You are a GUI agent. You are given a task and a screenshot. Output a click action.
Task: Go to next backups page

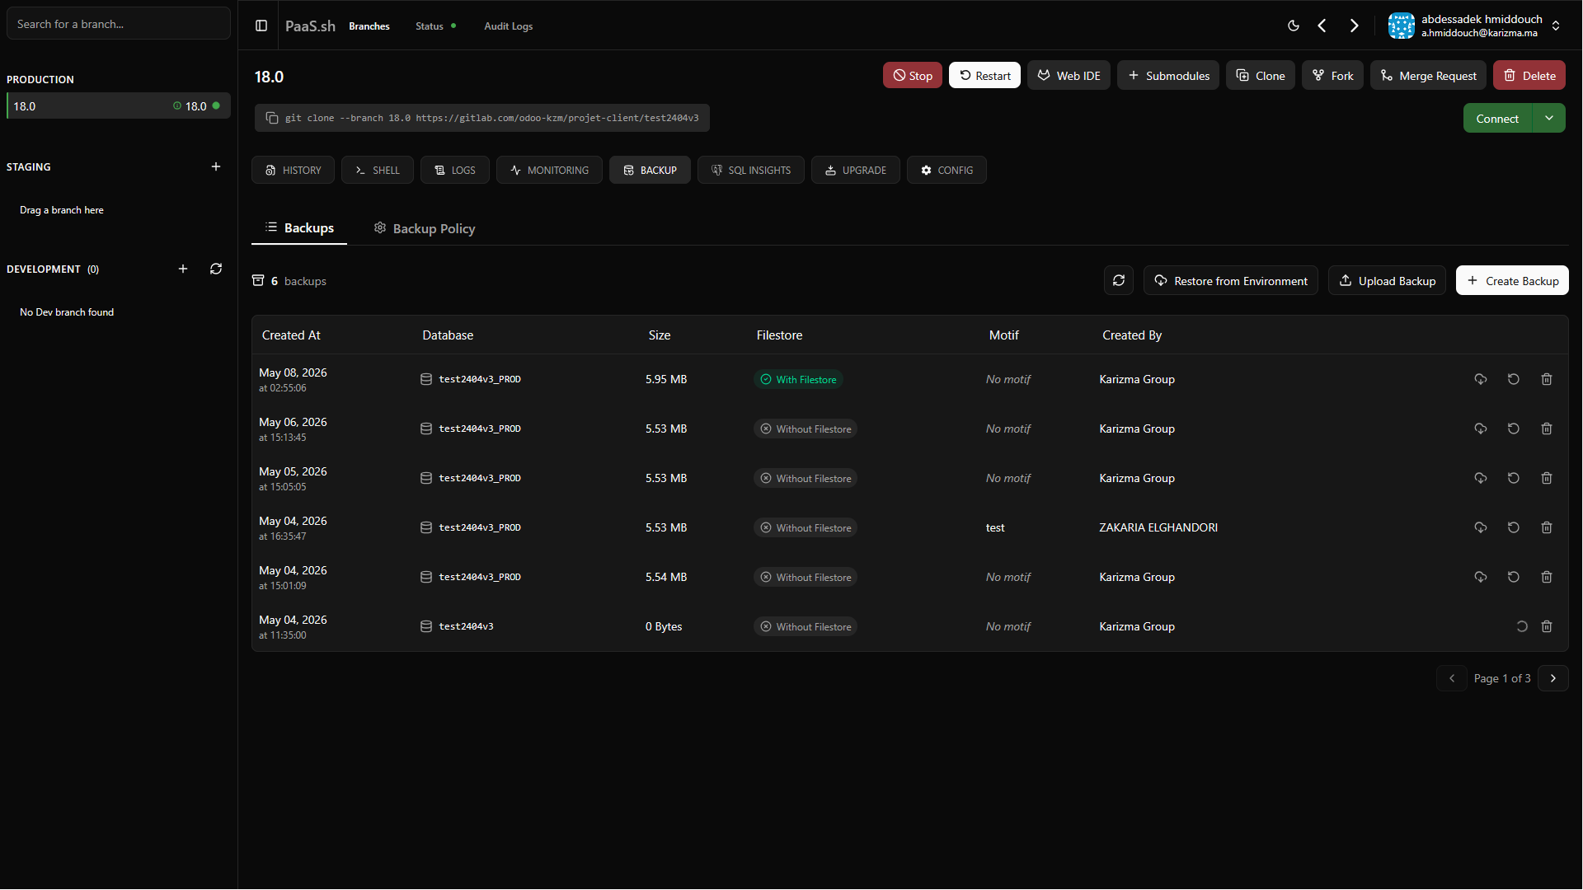point(1553,678)
